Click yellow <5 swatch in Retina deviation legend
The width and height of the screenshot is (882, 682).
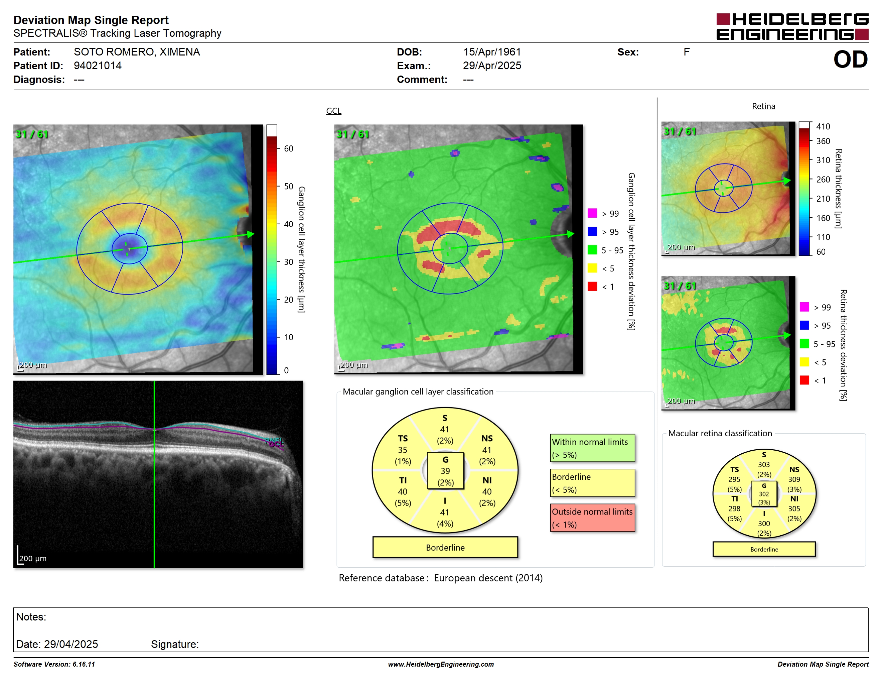[804, 362]
